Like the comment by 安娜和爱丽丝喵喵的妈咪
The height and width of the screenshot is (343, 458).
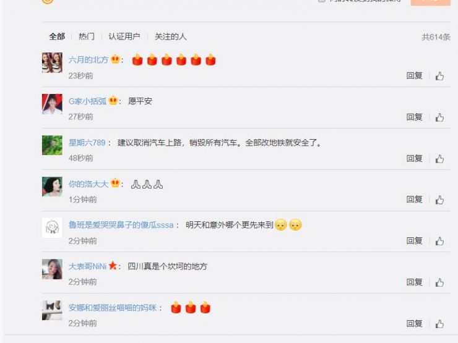[x=439, y=324]
